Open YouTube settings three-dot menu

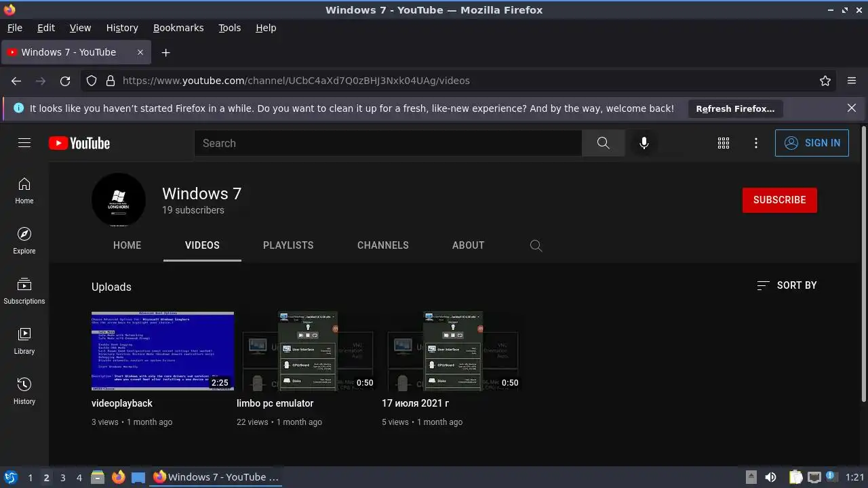(x=756, y=143)
